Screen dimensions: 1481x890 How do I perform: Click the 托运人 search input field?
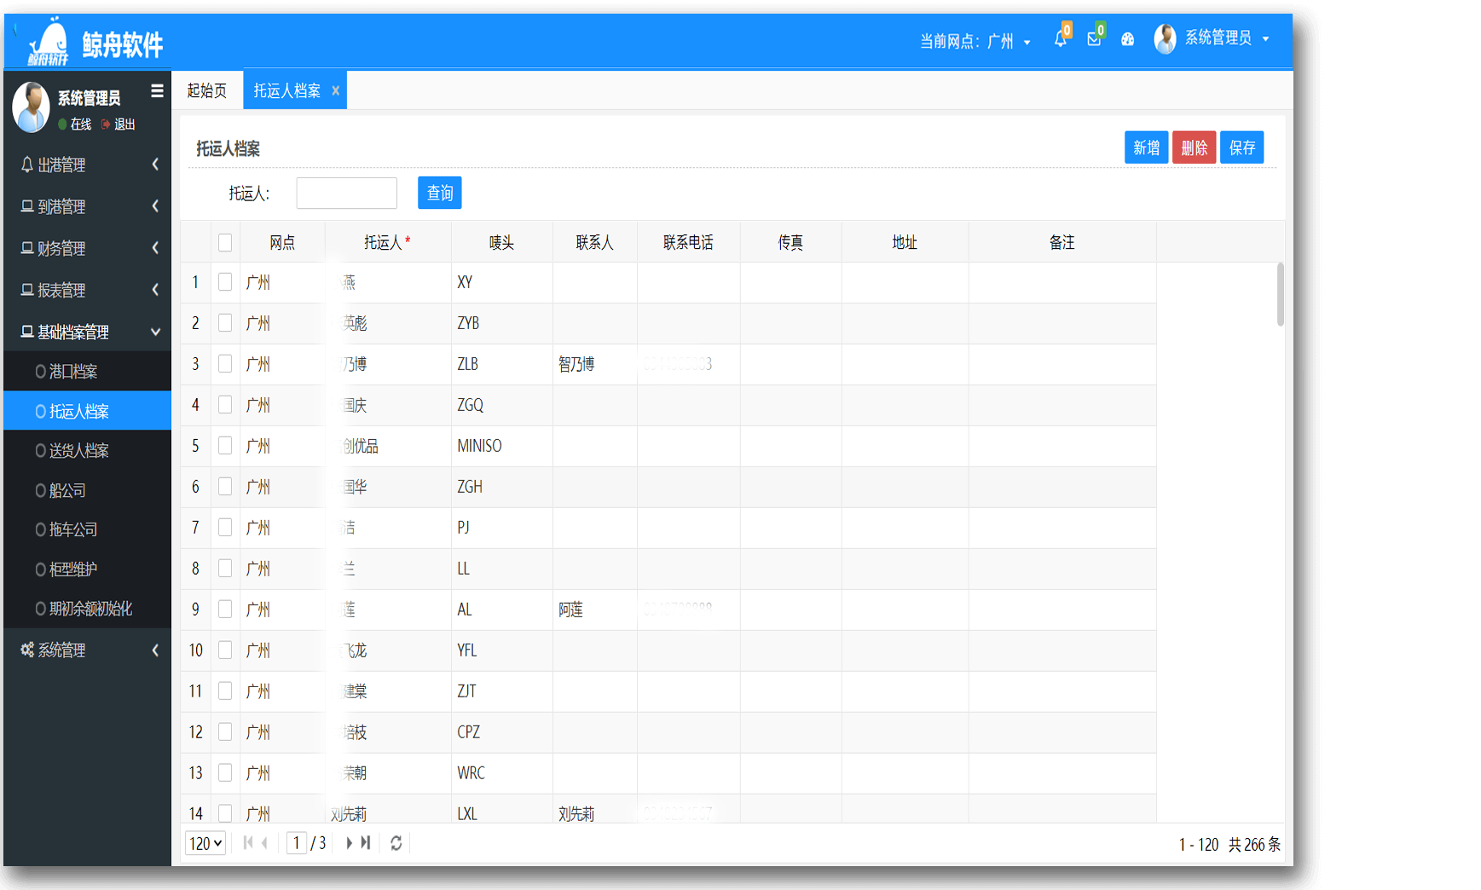coord(346,193)
